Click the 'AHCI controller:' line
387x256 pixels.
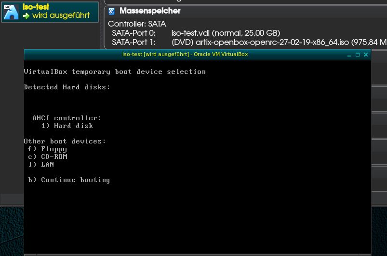click(x=67, y=118)
